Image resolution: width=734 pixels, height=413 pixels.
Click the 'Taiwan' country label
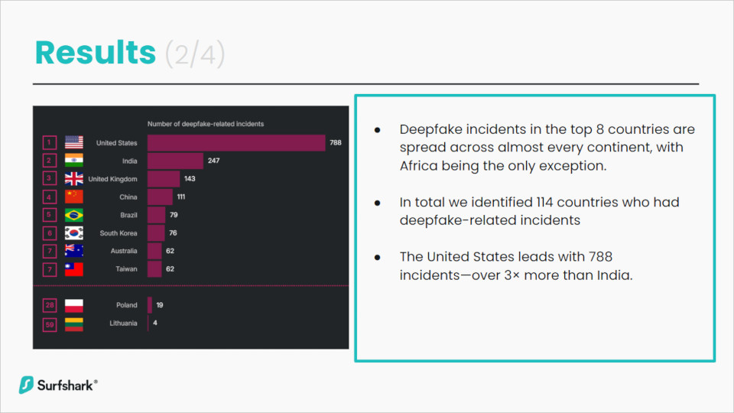[126, 269]
